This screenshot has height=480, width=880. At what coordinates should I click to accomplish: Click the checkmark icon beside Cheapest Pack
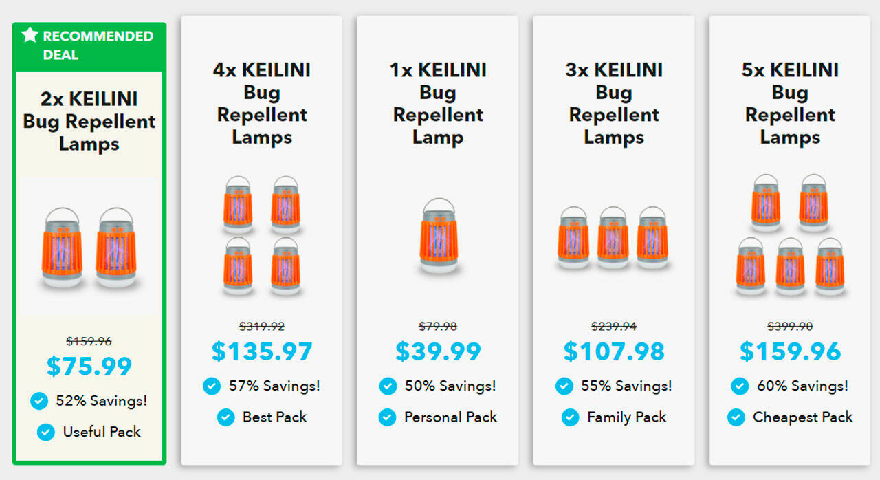point(736,417)
